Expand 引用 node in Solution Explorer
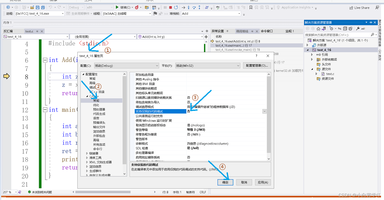The image size is (384, 200). coord(312,54)
